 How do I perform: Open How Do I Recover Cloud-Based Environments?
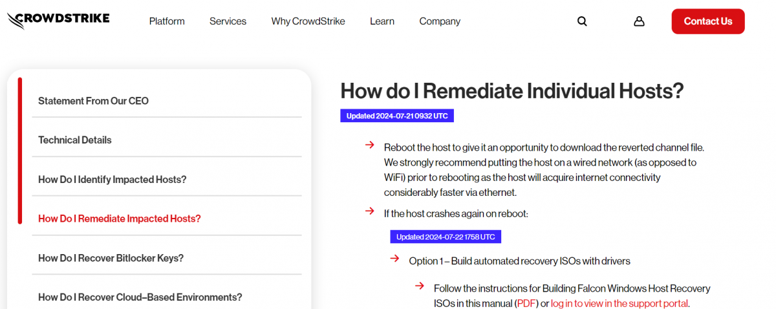click(x=140, y=297)
